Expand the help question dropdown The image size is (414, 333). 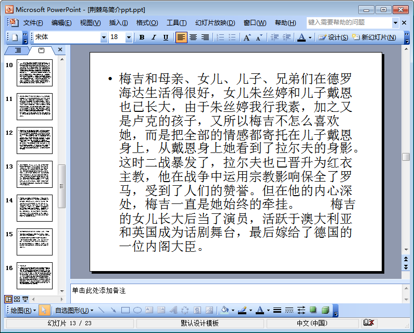click(395, 23)
